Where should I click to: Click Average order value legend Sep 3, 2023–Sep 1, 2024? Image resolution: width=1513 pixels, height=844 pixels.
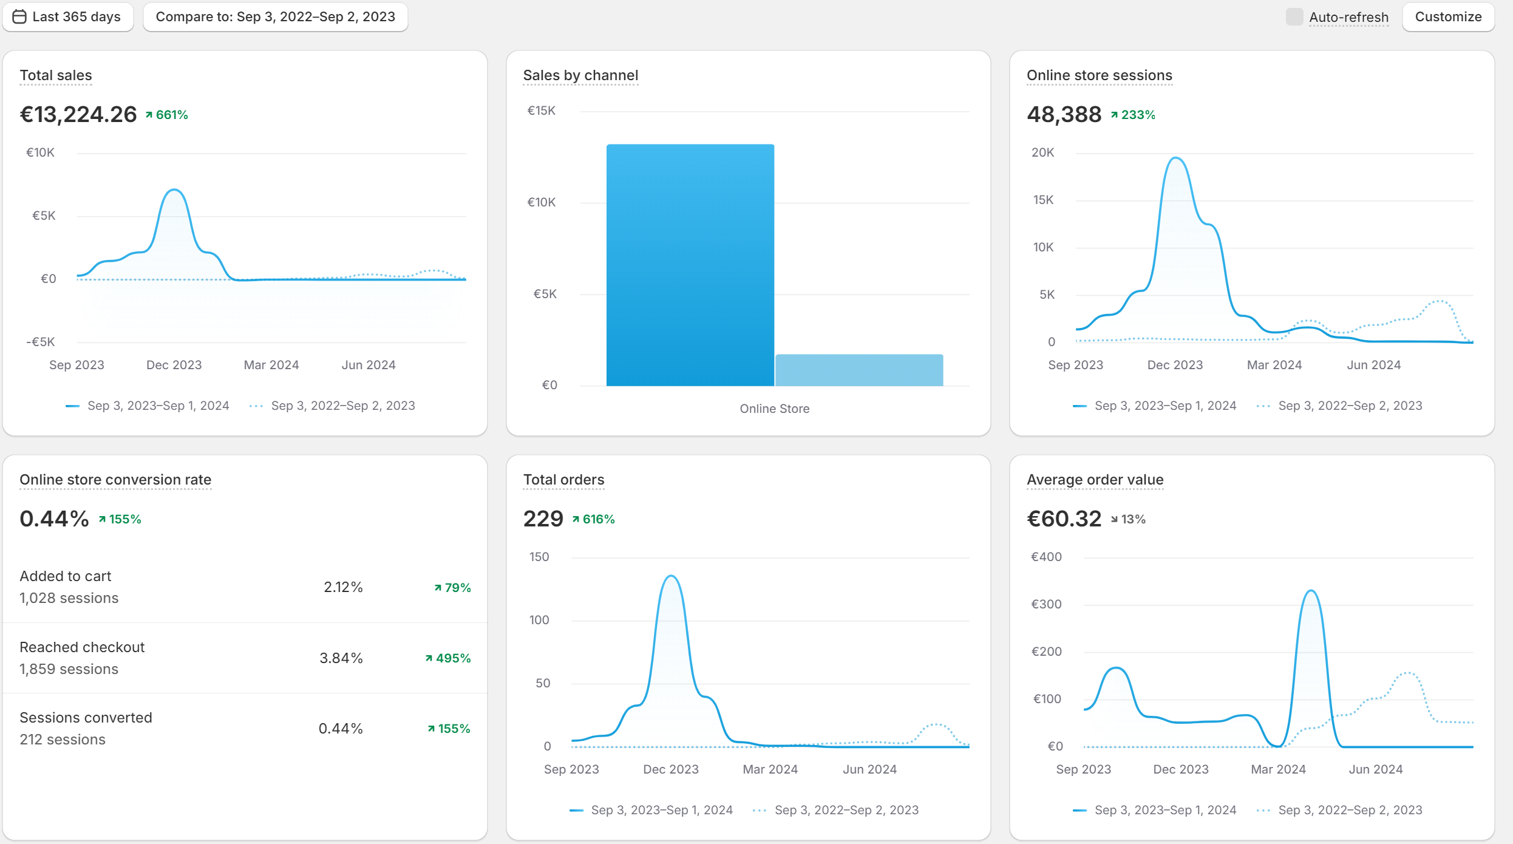[x=1154, y=810]
